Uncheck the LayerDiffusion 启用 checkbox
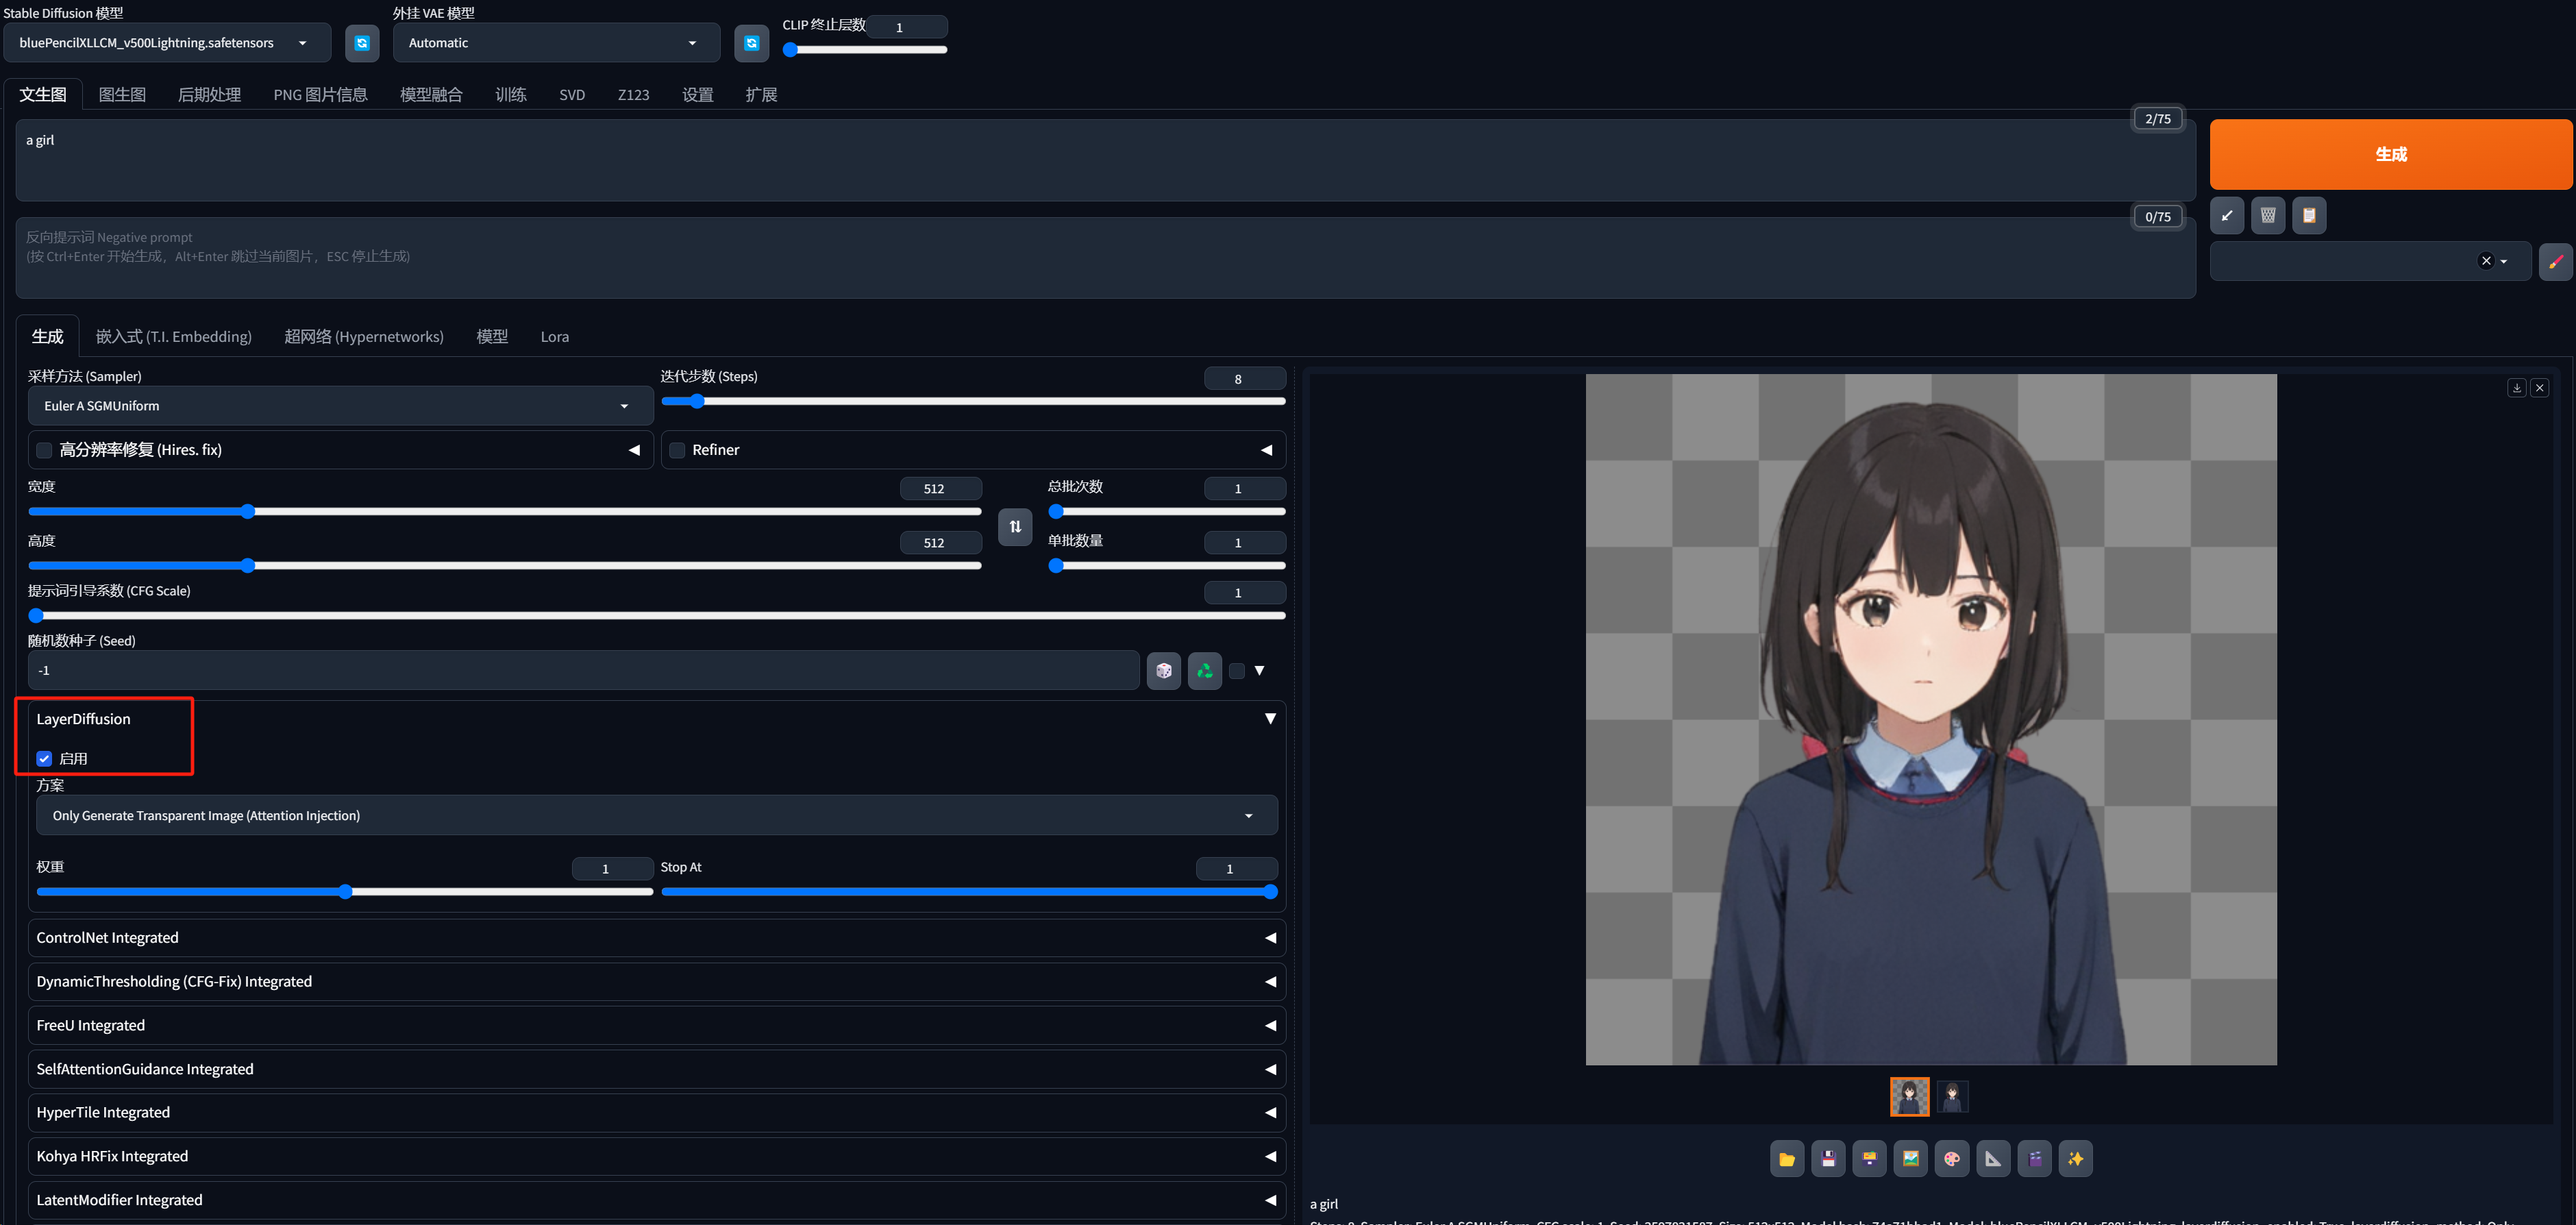2576x1225 pixels. click(44, 759)
